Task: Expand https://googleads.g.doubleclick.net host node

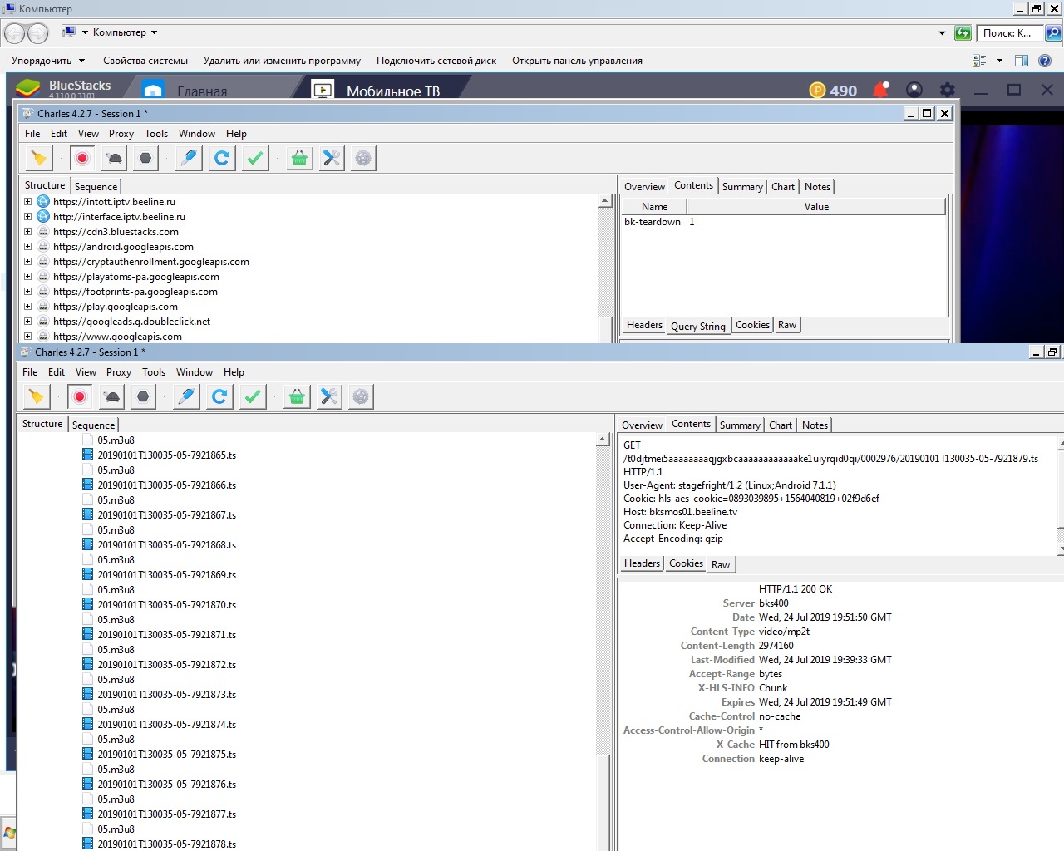Action: pyautogui.click(x=27, y=322)
